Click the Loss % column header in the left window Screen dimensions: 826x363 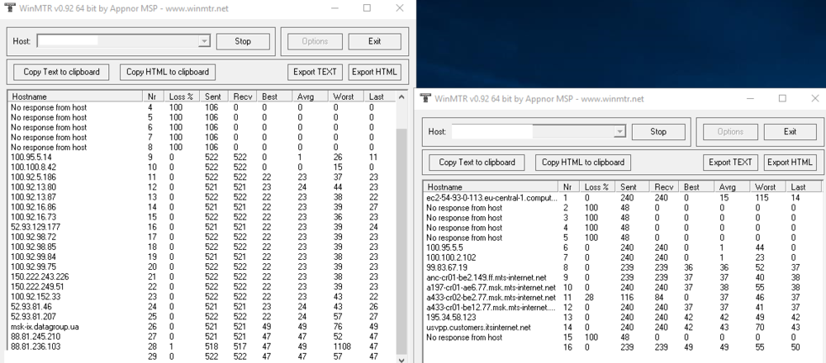point(183,97)
